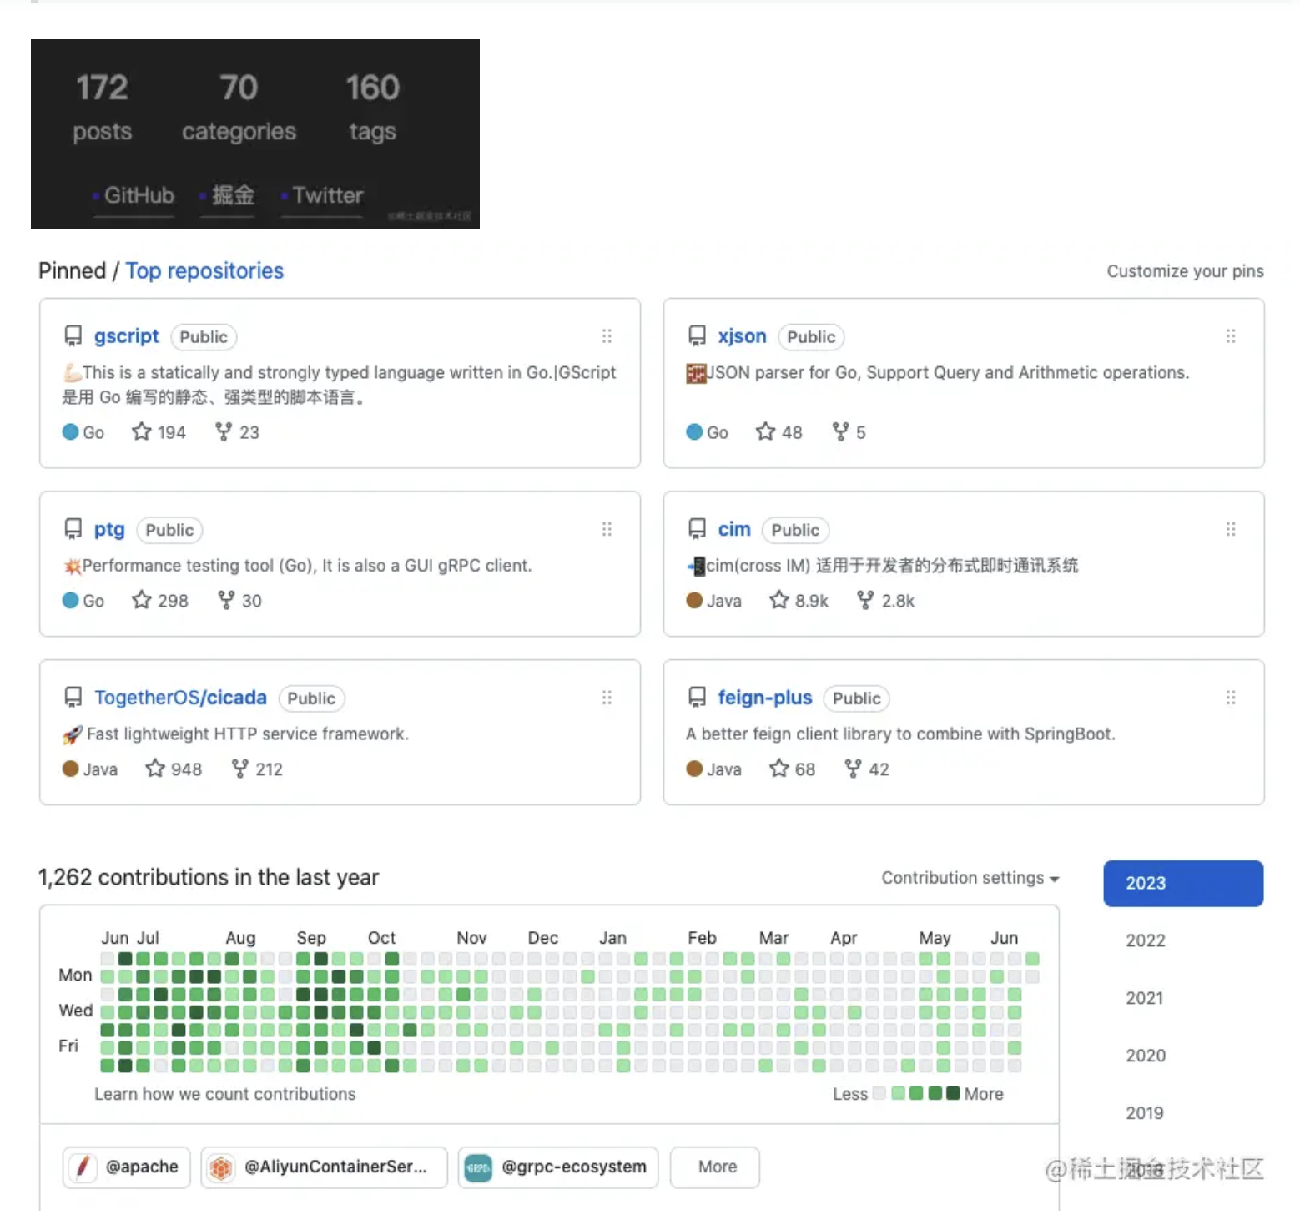The height and width of the screenshot is (1220, 1300).
Task: Open the GitHub link in blog card
Action: pyautogui.click(x=139, y=195)
